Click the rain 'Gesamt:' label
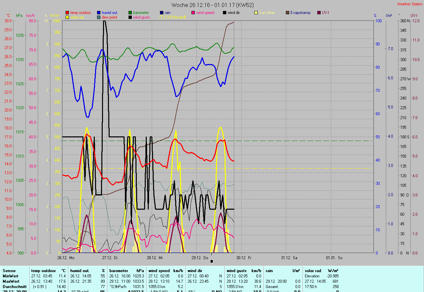 click(272, 287)
